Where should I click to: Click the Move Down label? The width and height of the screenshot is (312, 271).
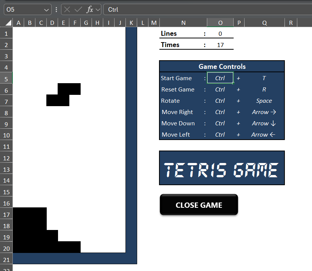click(178, 123)
